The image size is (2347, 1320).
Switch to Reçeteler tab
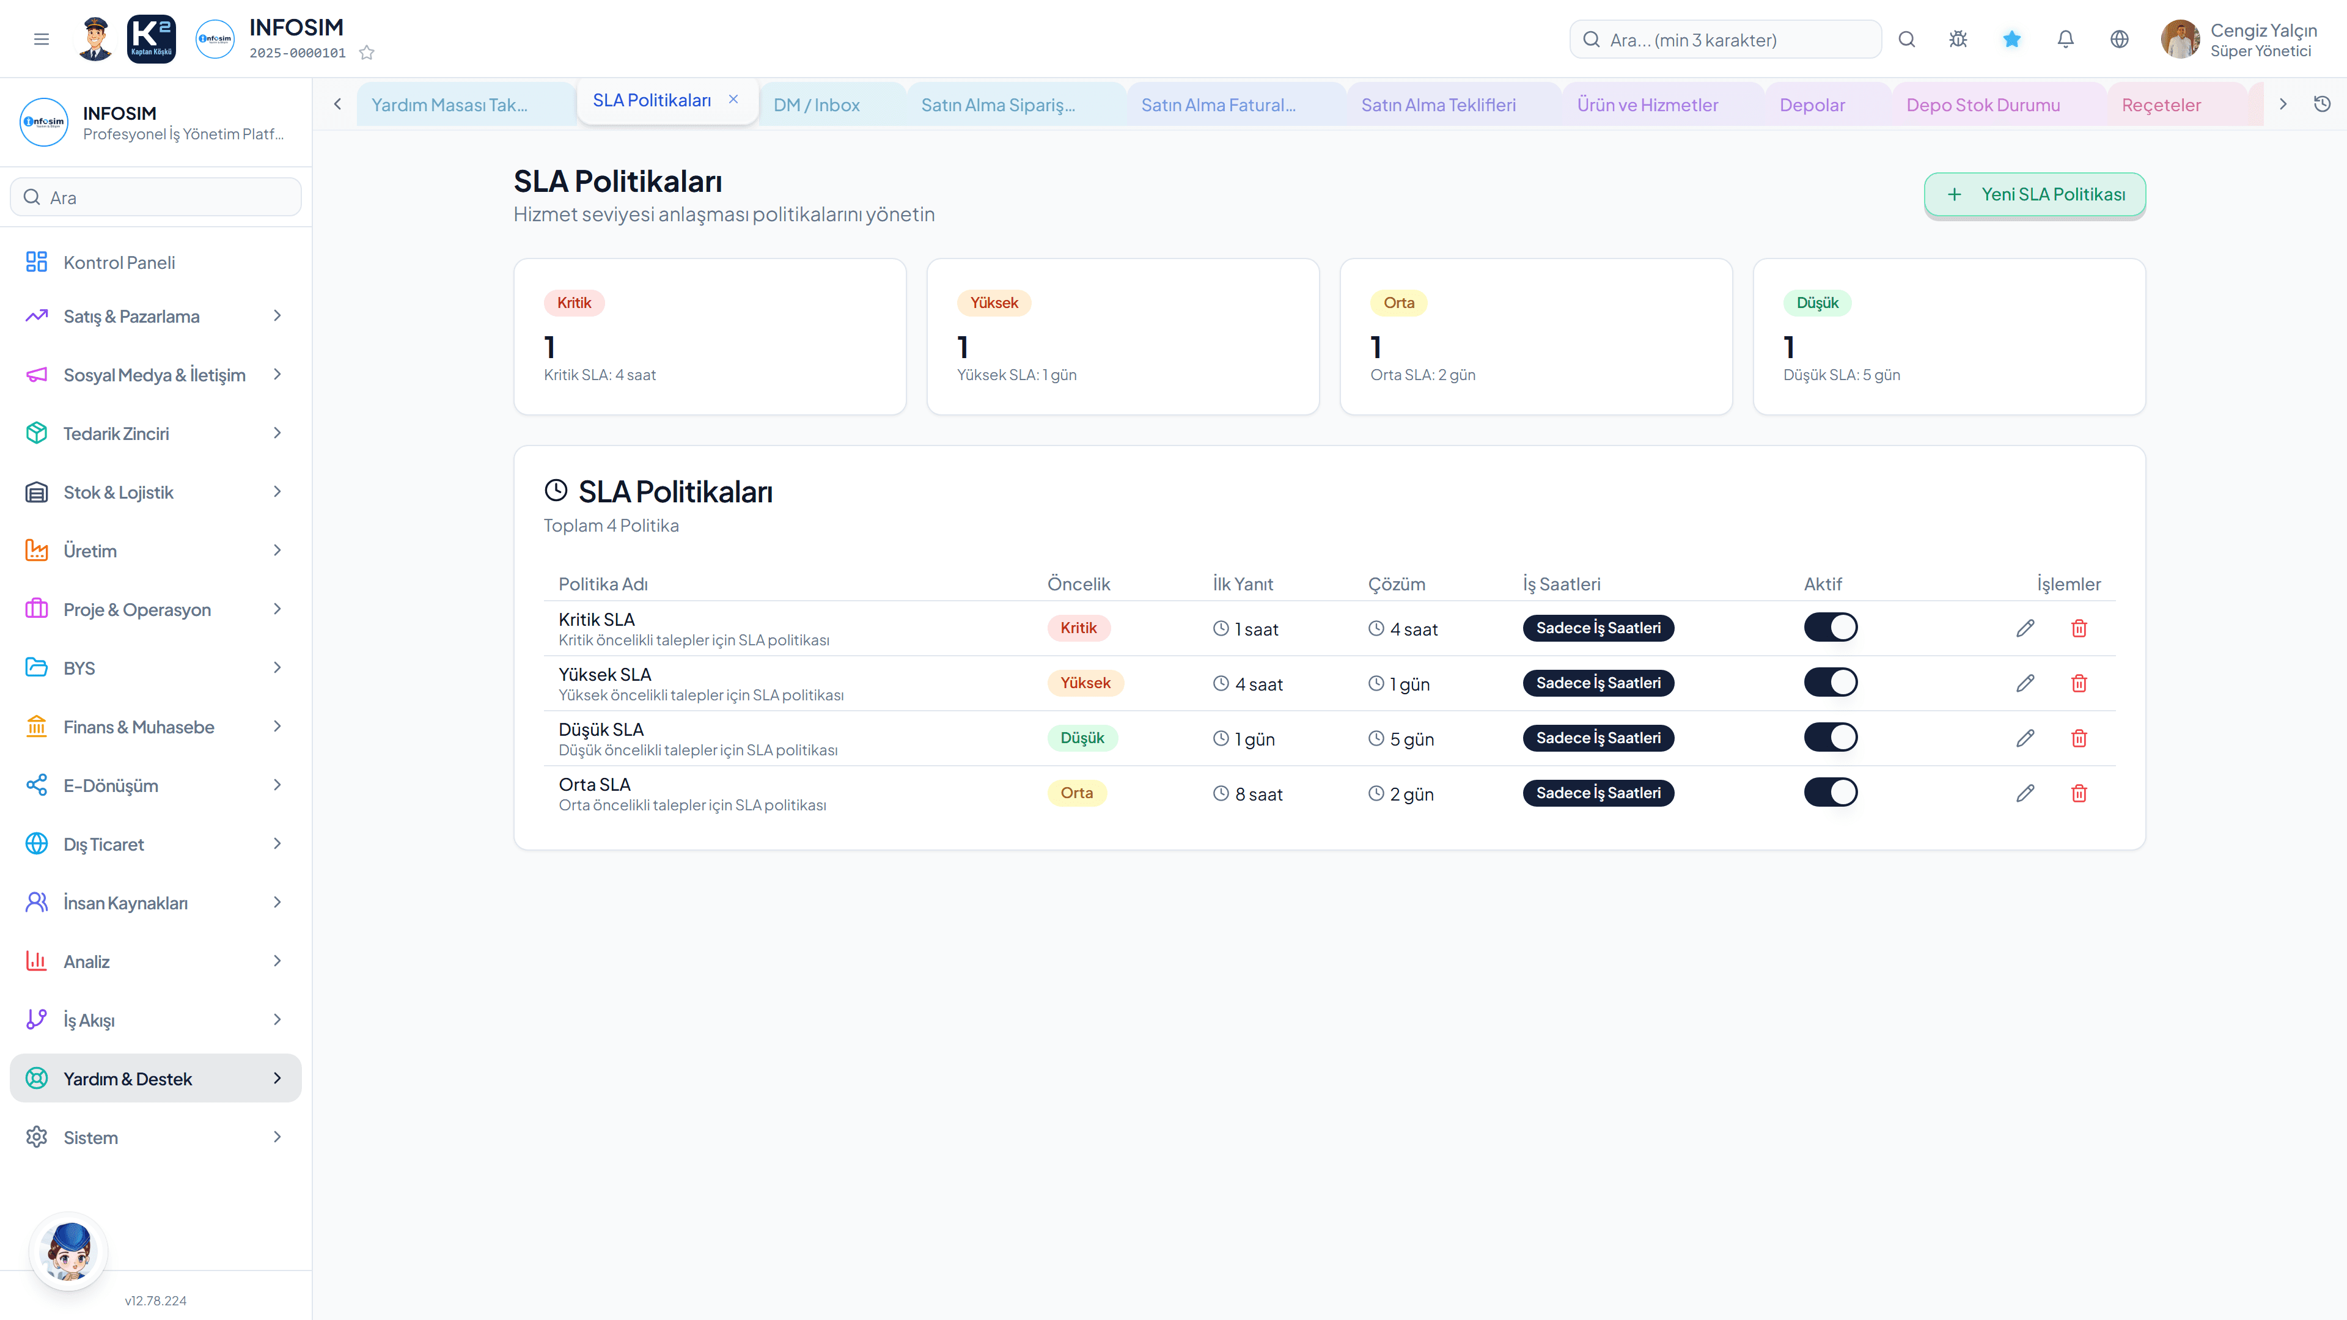pos(2176,105)
